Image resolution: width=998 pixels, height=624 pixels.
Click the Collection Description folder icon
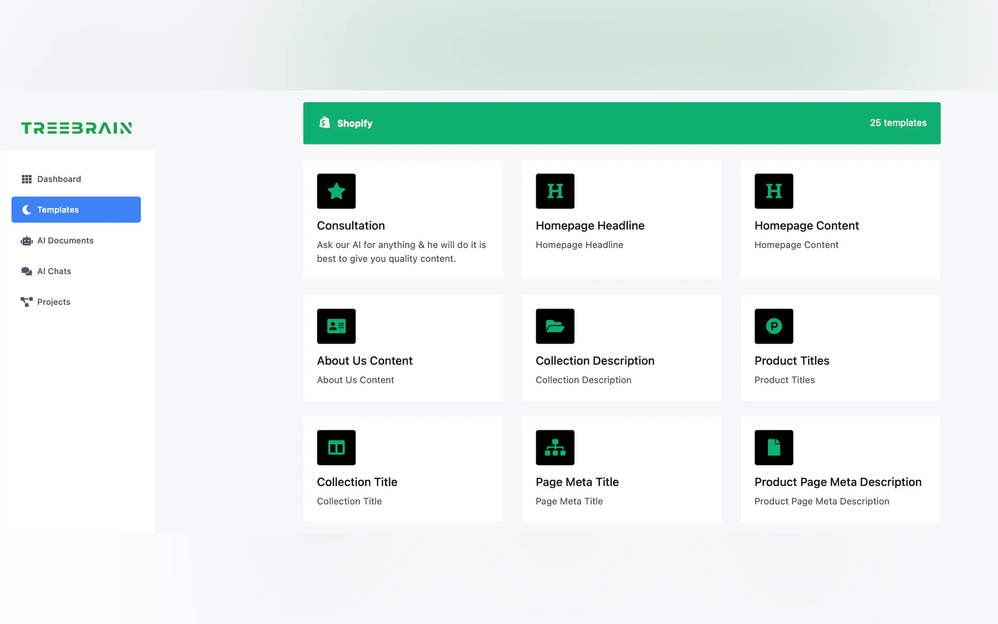[x=554, y=326]
